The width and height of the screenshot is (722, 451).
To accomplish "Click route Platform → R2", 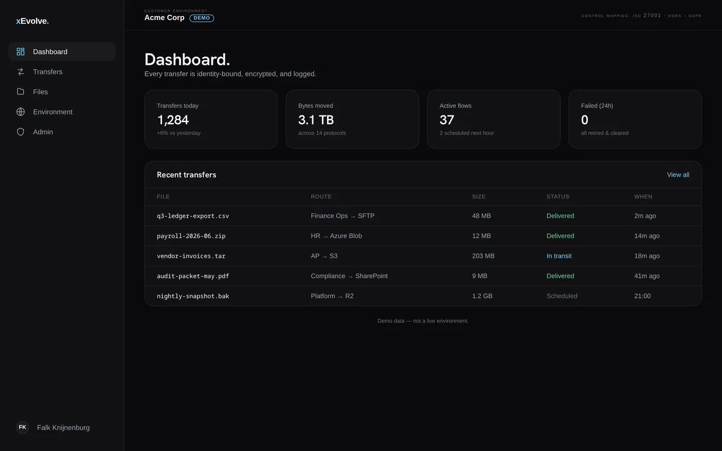I will (x=332, y=296).
